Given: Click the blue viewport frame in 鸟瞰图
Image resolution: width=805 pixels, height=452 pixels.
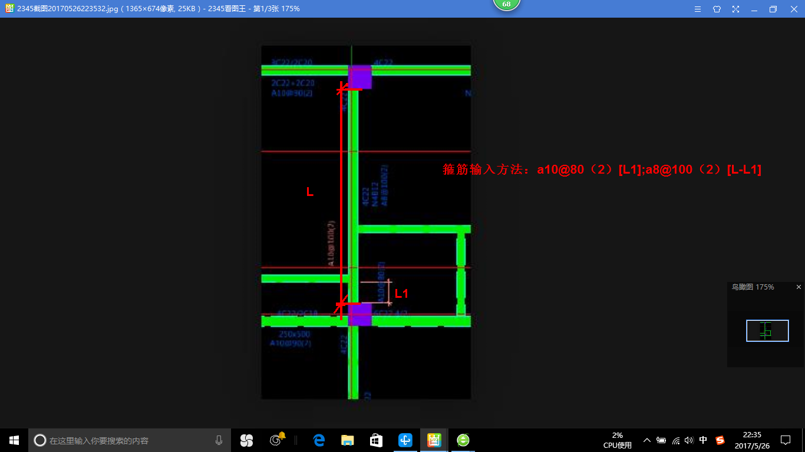Looking at the screenshot, I should pos(767,331).
